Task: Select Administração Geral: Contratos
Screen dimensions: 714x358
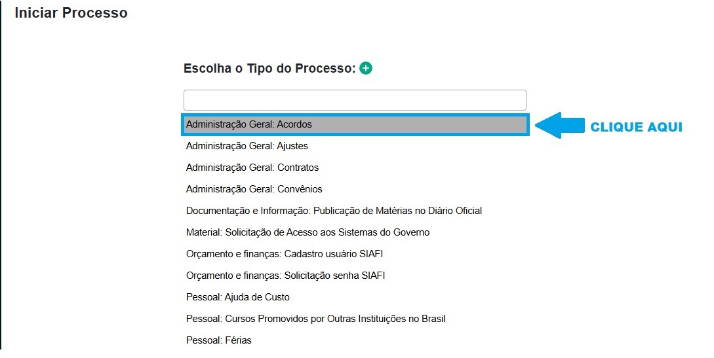Action: [252, 168]
